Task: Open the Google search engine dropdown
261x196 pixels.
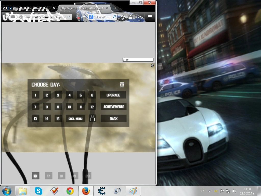Action: pyautogui.click(x=93, y=17)
